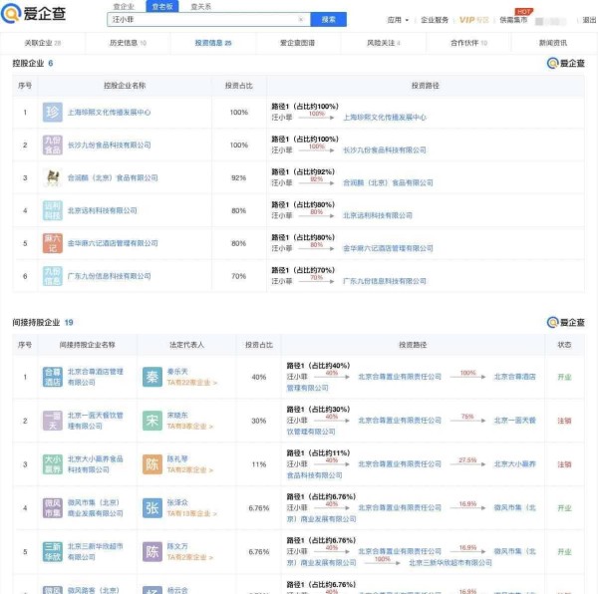This screenshot has height=594, width=598.
Task: Open 长沙九份食品科技有限公司 in the name column
Action: [x=109, y=145]
